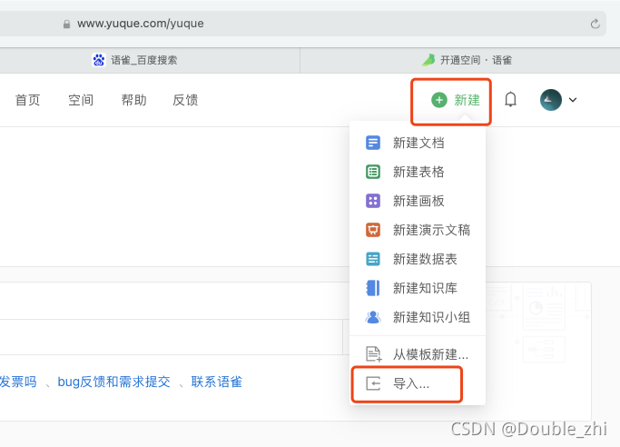This screenshot has width=620, height=447.
Task: Click the address bar URL field
Action: click(302, 24)
